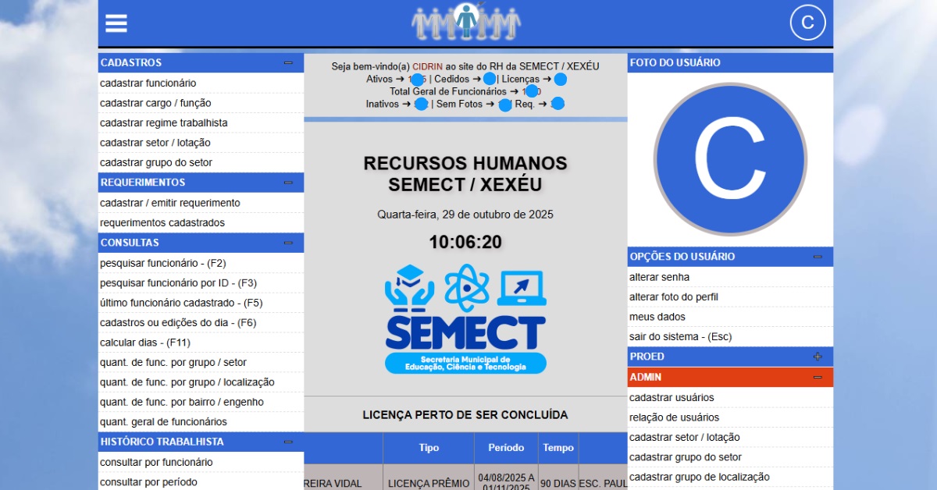
Task: Click the SEMECT logo image
Action: 465,318
